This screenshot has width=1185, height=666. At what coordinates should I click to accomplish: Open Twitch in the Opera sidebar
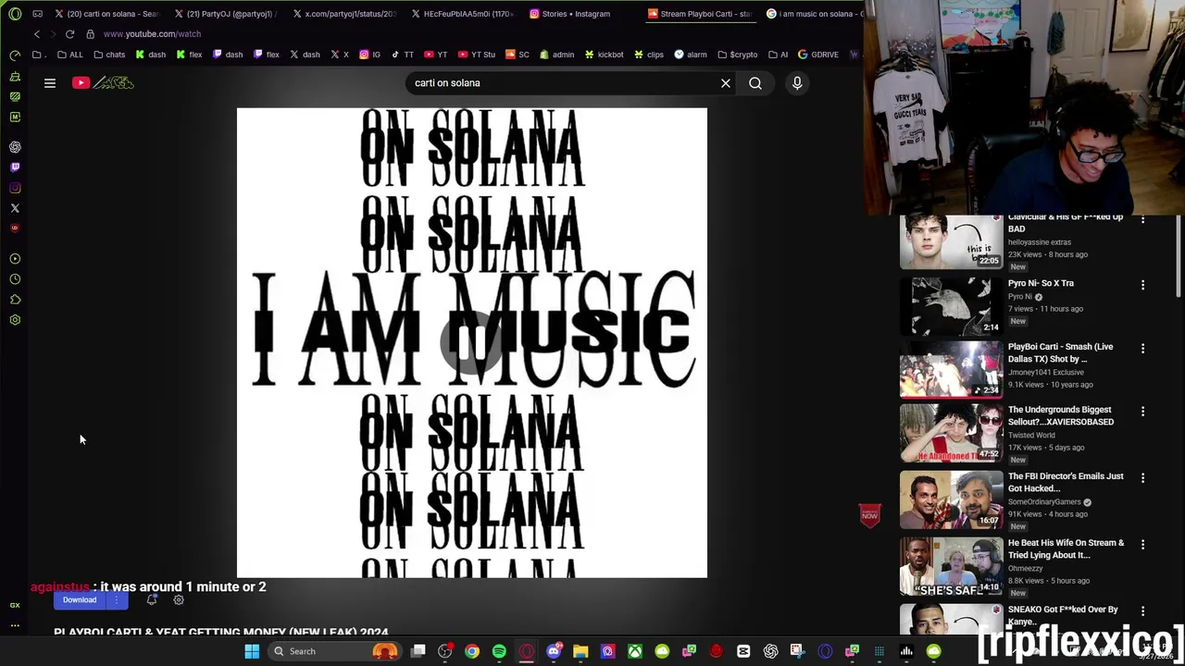click(x=15, y=167)
